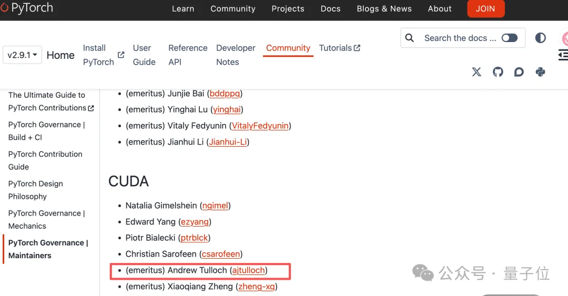The image size is (568, 296).
Task: Collapse sidebar with the right-edge menu icon
Action: click(x=563, y=55)
